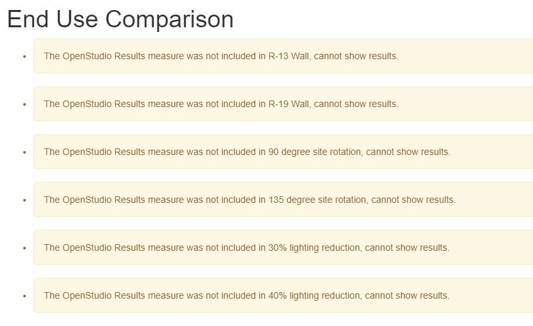Click the bullet beside the R-19 Wall alert
533x326 pixels.
25,104
